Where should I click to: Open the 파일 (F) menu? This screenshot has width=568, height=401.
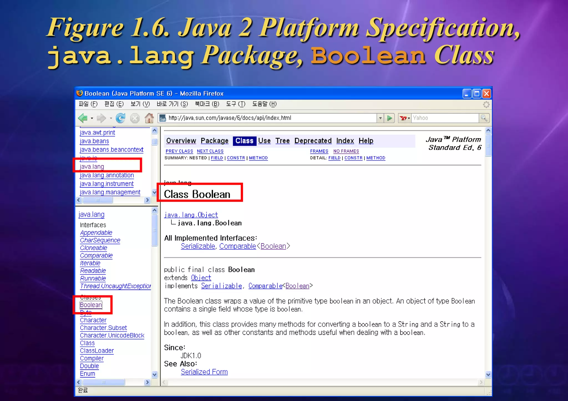point(88,104)
